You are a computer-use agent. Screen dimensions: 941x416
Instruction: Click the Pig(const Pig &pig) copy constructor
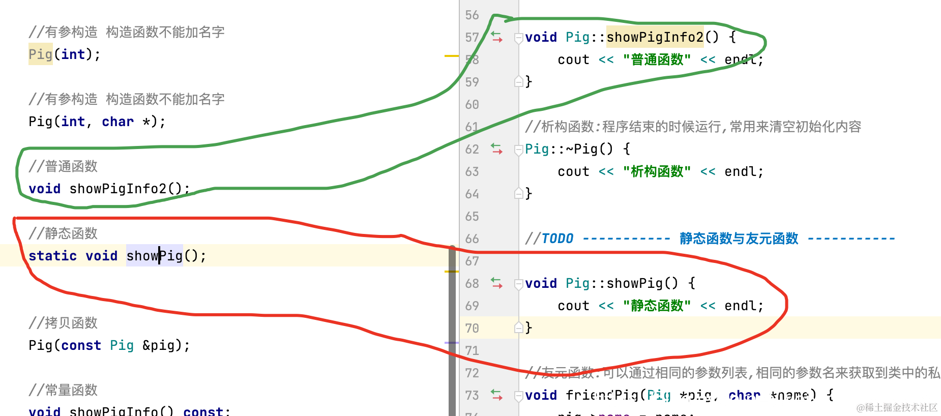109,345
